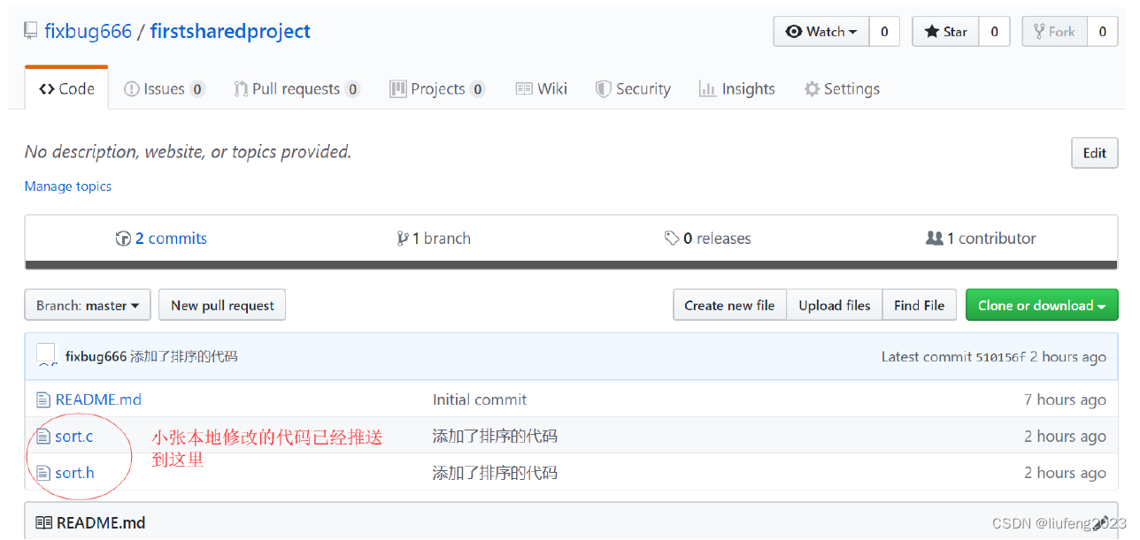The height and width of the screenshot is (540, 1140).
Task: Open the 0 releases page
Action: [707, 239]
